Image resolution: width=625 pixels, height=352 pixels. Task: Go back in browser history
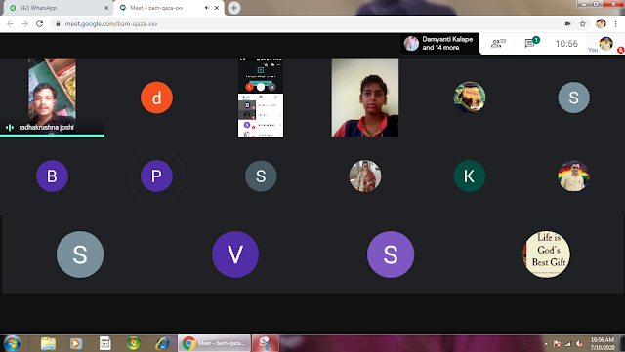(11, 24)
